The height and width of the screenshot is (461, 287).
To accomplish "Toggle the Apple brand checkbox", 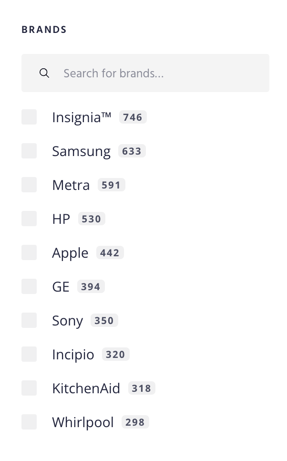I will point(29,252).
